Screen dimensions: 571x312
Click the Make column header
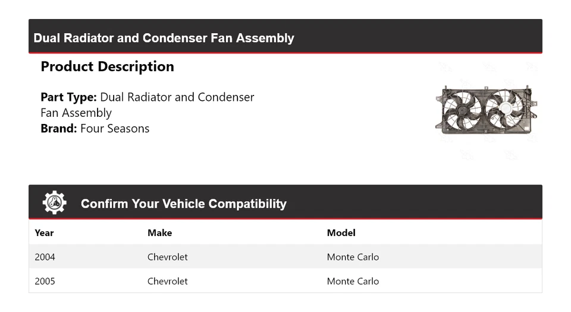[159, 233]
